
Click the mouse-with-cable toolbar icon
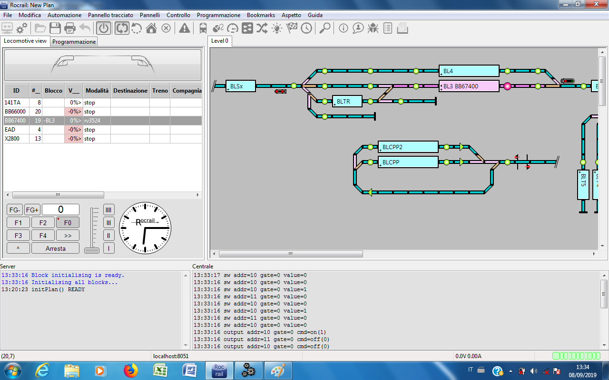click(x=218, y=28)
